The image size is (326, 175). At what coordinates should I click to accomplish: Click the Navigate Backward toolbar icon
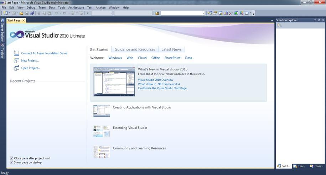[x=73, y=13]
